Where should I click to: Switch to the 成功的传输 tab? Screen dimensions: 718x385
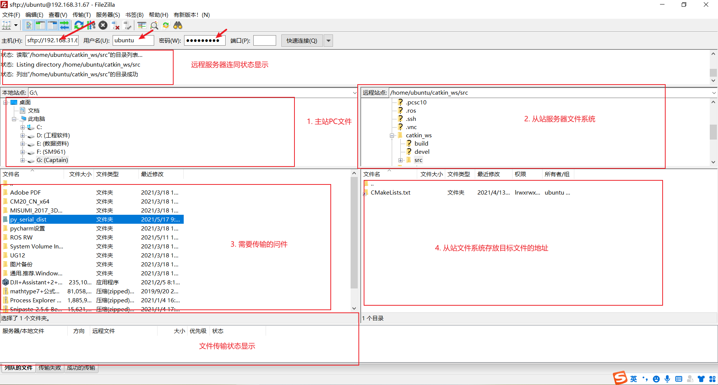click(x=81, y=368)
